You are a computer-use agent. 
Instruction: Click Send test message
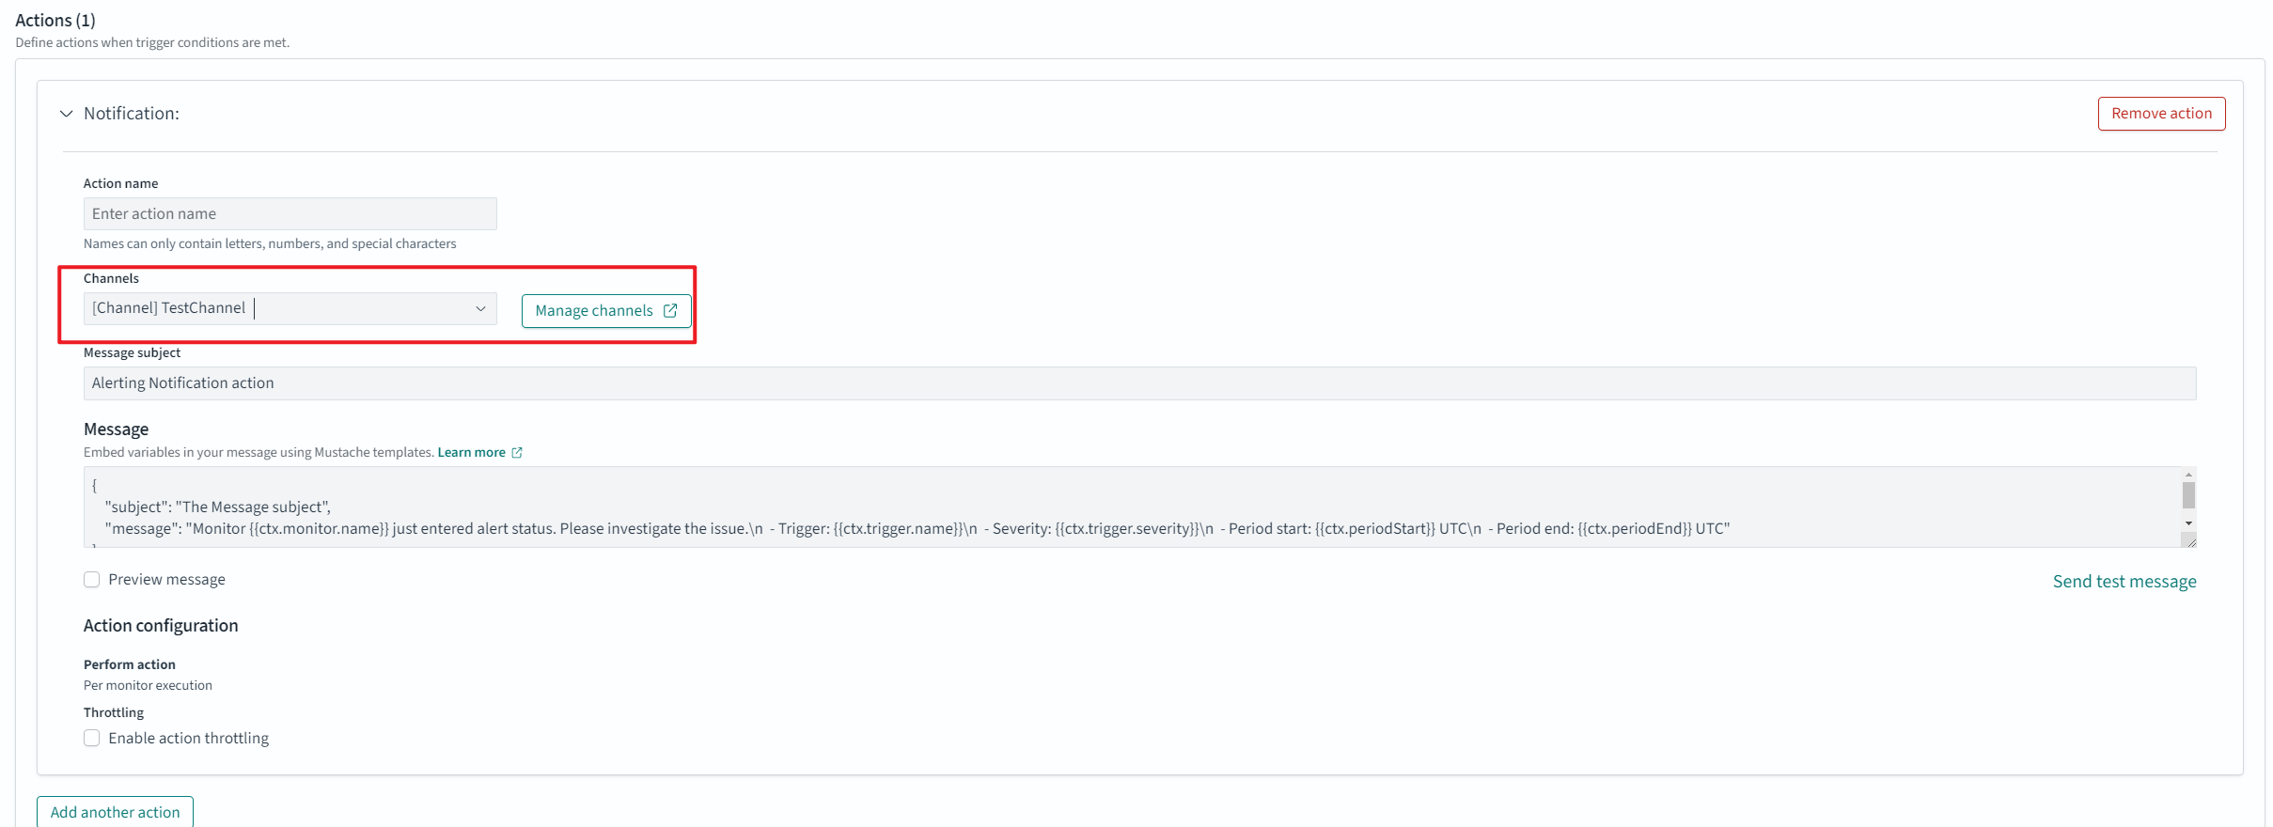(x=2124, y=582)
